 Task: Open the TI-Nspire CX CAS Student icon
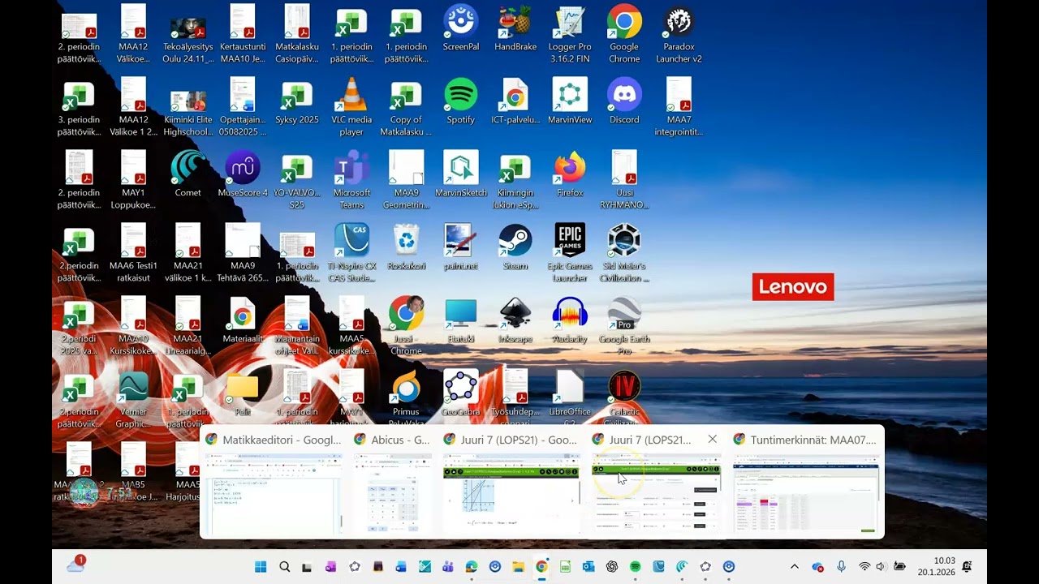pyautogui.click(x=351, y=253)
